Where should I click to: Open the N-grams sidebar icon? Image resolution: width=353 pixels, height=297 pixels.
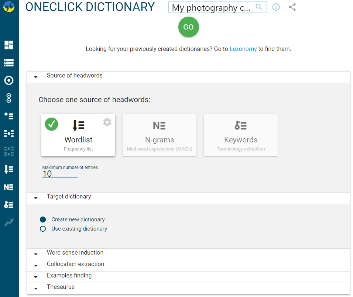click(9, 187)
